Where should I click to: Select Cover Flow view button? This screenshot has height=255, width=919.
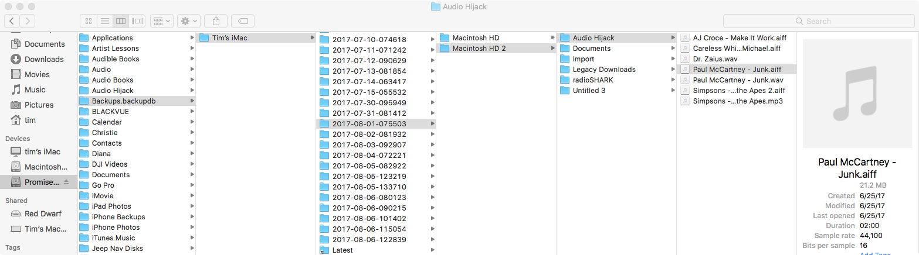click(x=138, y=21)
